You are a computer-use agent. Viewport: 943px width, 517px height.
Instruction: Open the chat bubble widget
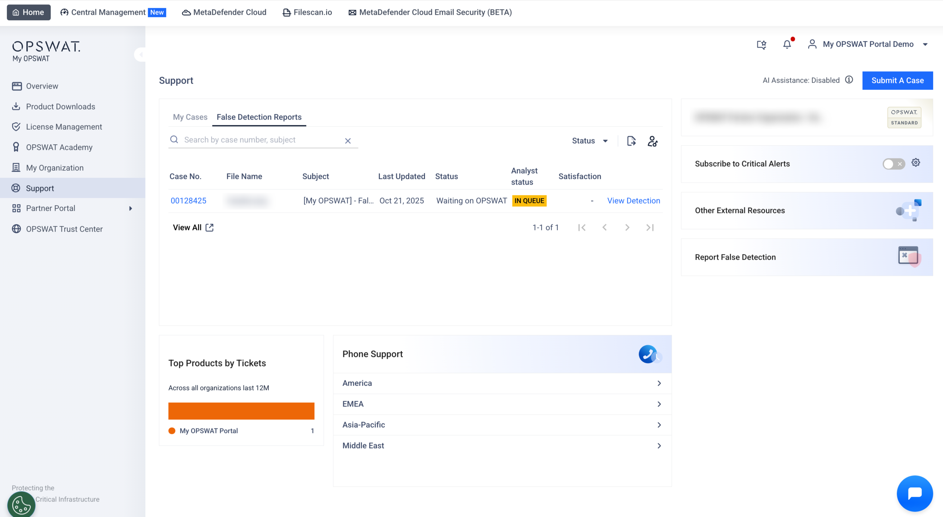(914, 493)
